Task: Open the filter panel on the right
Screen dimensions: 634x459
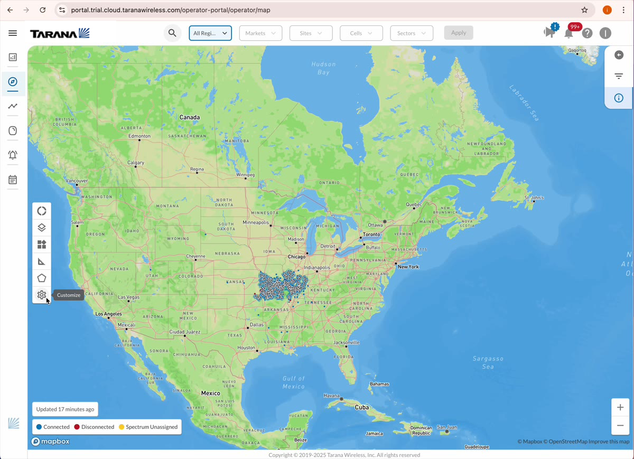Action: tap(618, 76)
